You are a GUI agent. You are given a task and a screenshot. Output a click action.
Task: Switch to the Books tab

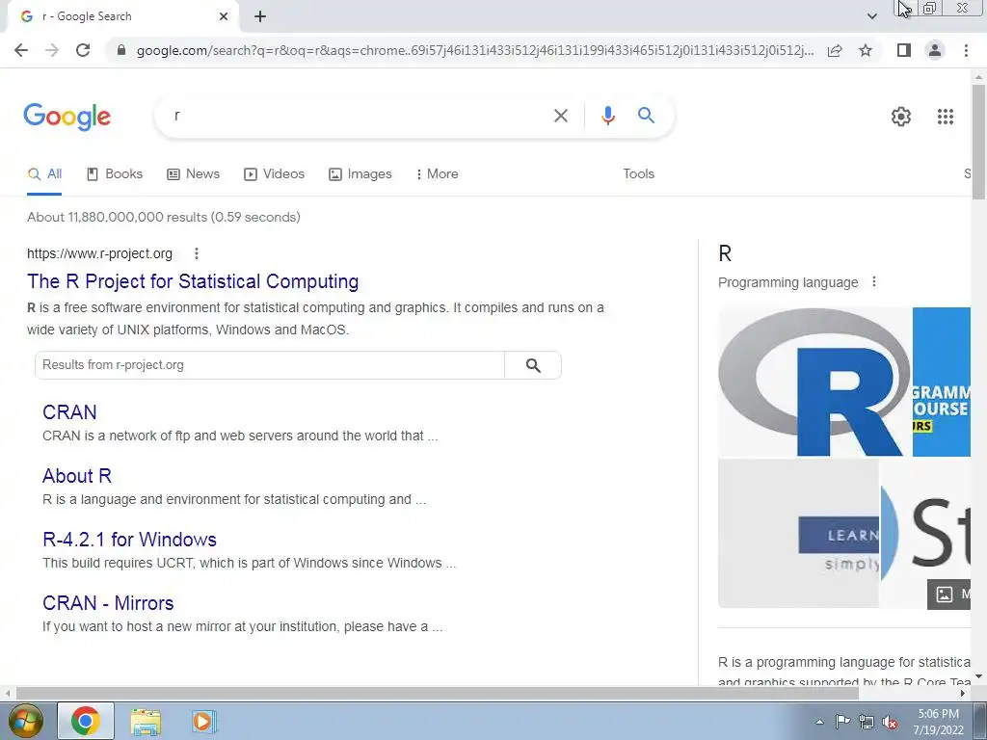pos(115,174)
